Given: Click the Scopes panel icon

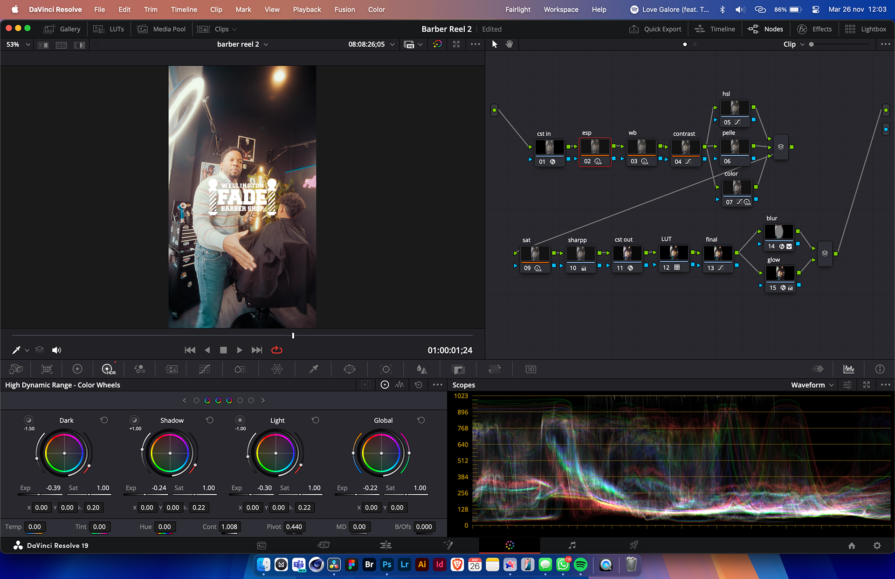Looking at the screenshot, I should click(x=849, y=370).
